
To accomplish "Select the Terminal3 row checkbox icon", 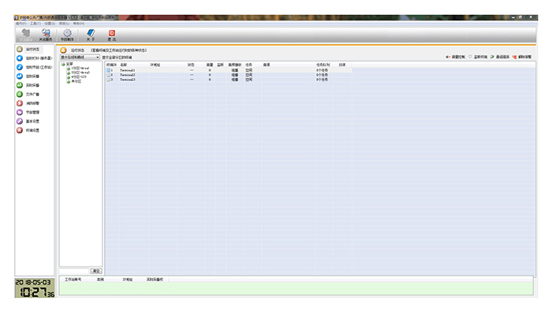I will [109, 80].
